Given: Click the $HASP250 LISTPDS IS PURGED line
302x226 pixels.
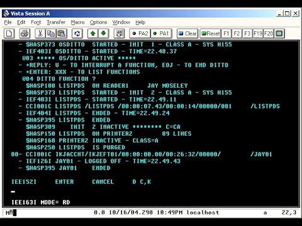Looking at the screenshot, I should click(75, 148).
